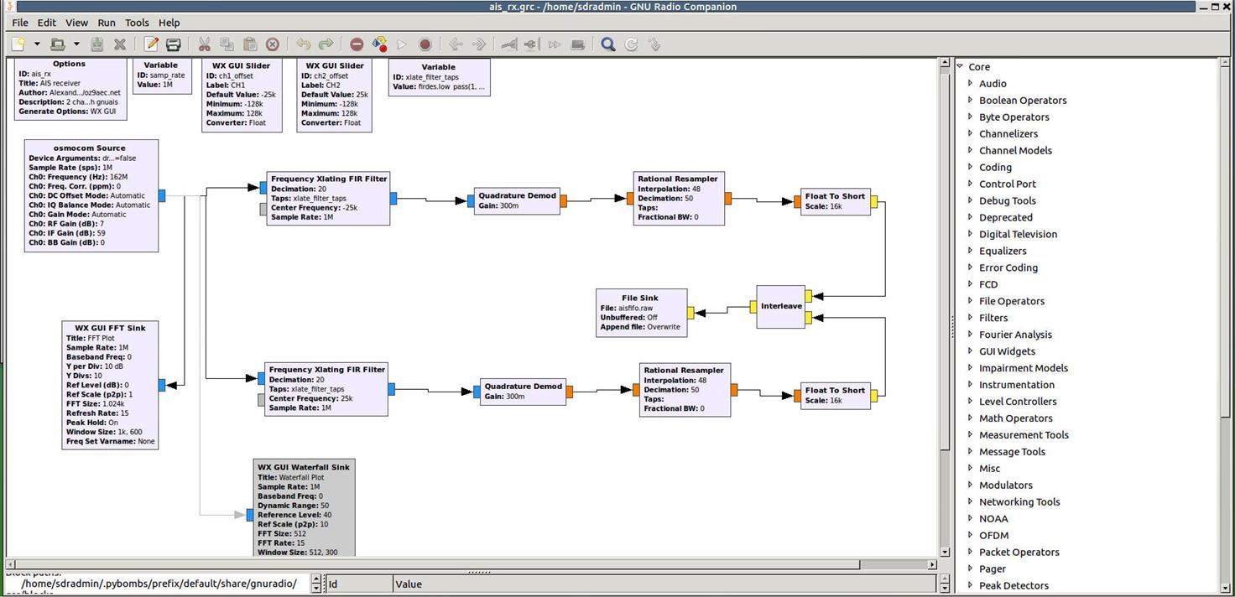
Task: Expand the Channelizers category
Action: [971, 133]
